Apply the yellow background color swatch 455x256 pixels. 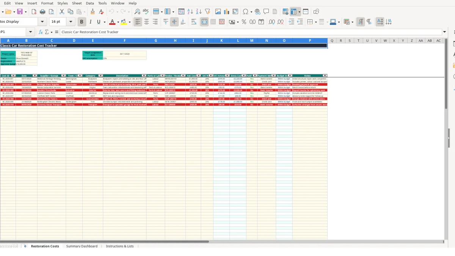click(x=124, y=22)
